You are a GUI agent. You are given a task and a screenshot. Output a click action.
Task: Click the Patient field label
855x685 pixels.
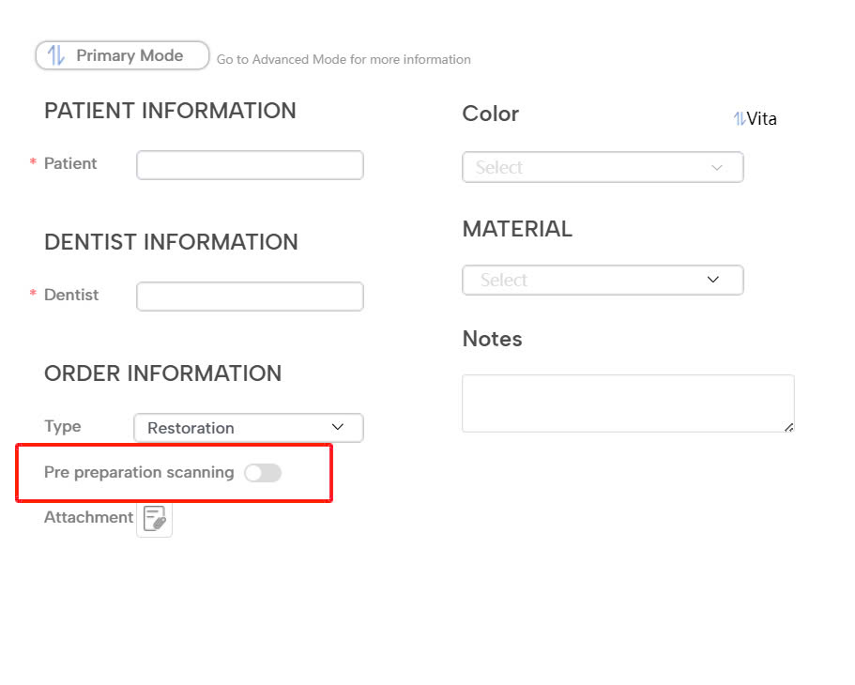click(70, 163)
